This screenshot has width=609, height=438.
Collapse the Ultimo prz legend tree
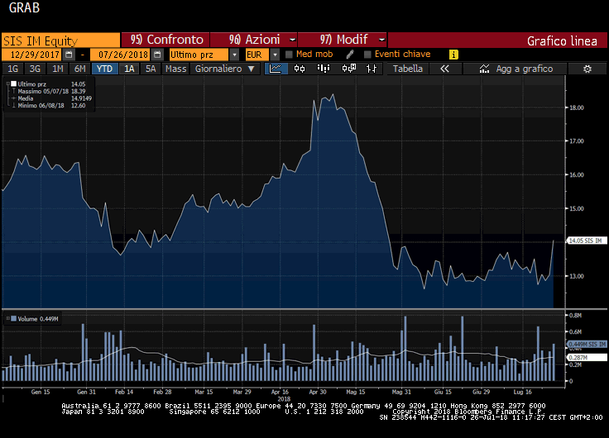coord(7,83)
